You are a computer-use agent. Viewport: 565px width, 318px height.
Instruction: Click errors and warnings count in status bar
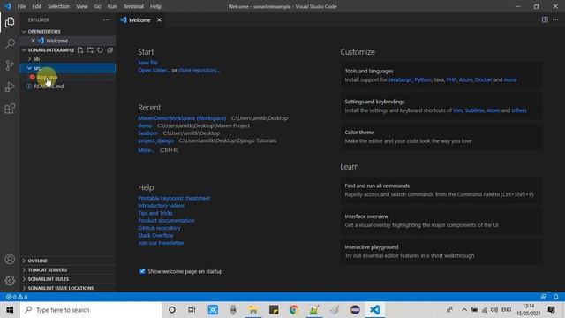click(17, 297)
